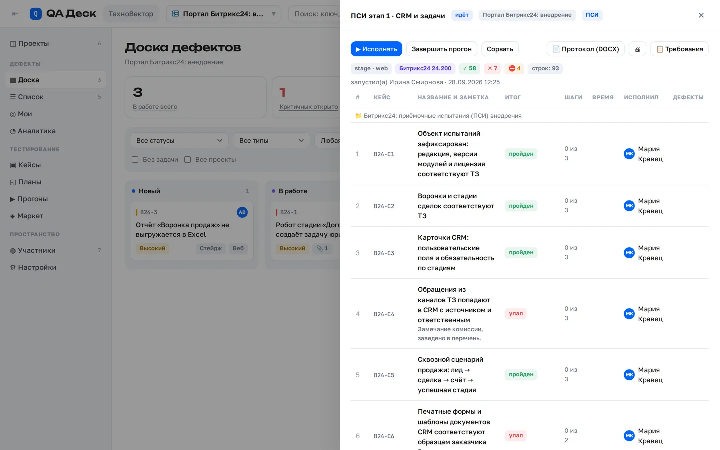Viewport: 720px width, 450px height.
Task: Click the search field Поиск
Action: coord(315,14)
